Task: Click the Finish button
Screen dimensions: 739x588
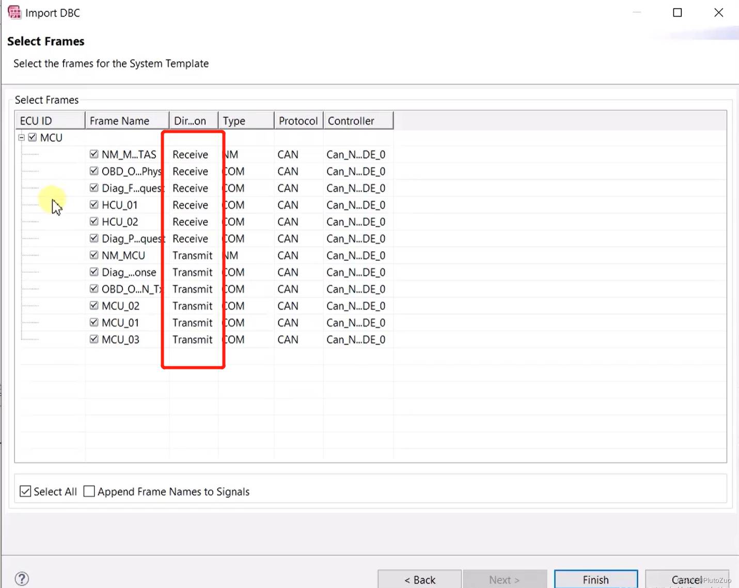Action: 596,580
